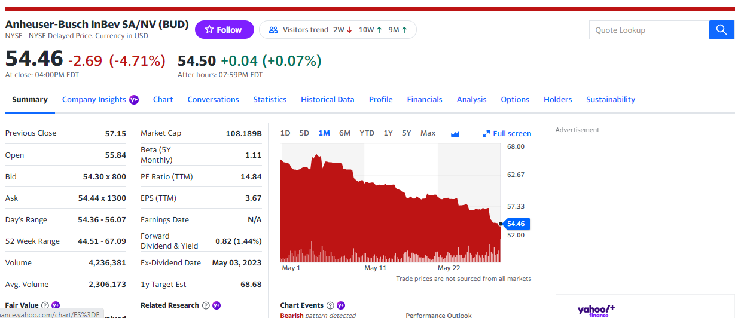Viewport: 744px width, 318px height.
Task: Click the after hours price 54.50
Action: coord(197,60)
